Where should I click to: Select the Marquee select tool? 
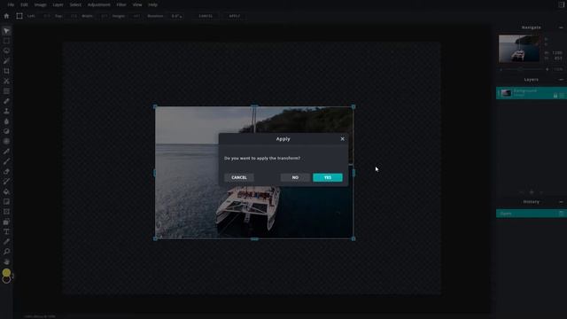tap(6, 41)
